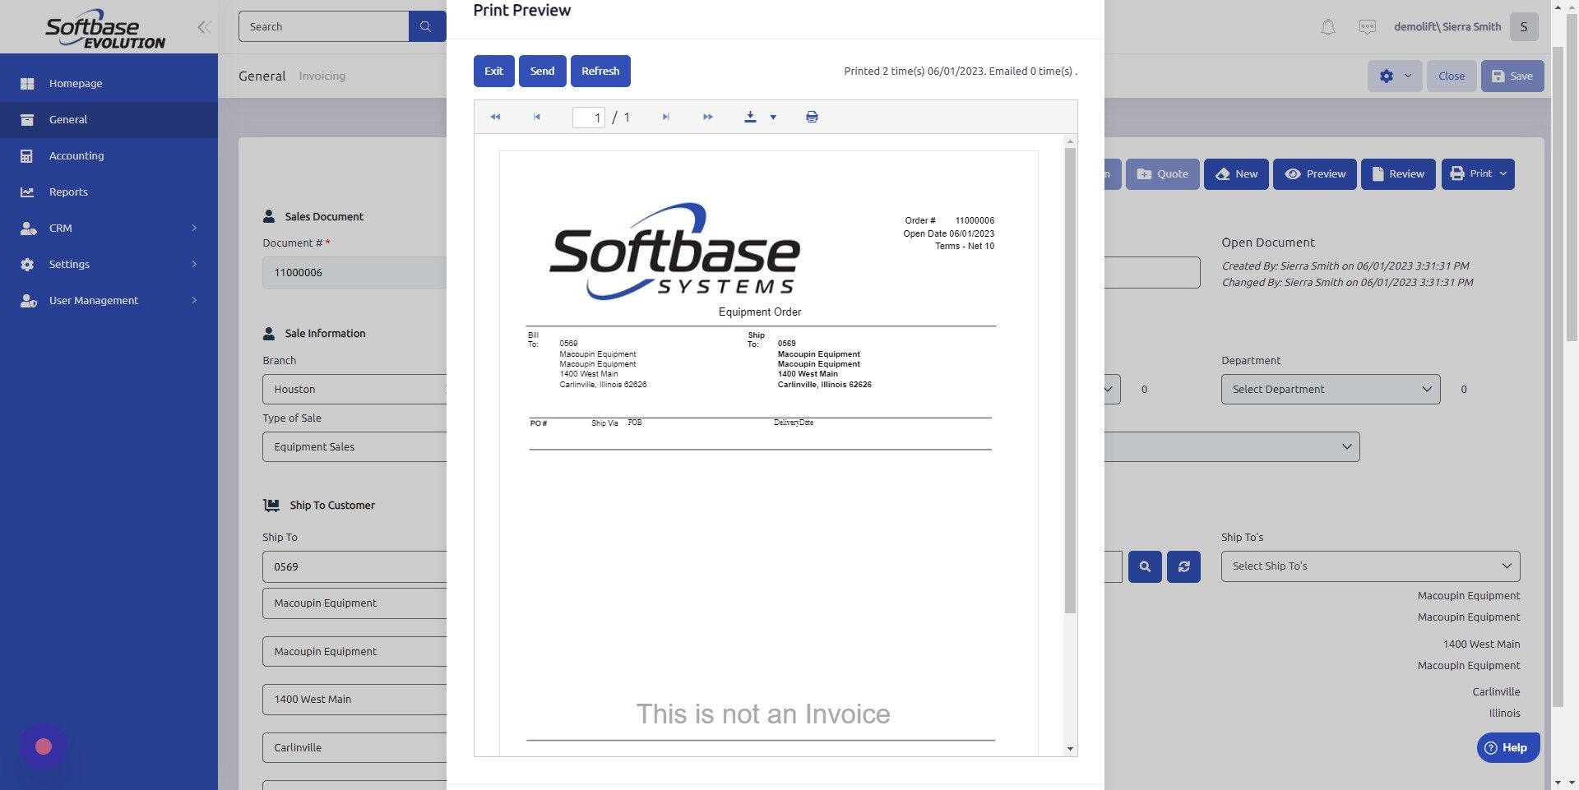1579x790 pixels.
Task: Click the Carlinville city field
Action: click(x=354, y=747)
